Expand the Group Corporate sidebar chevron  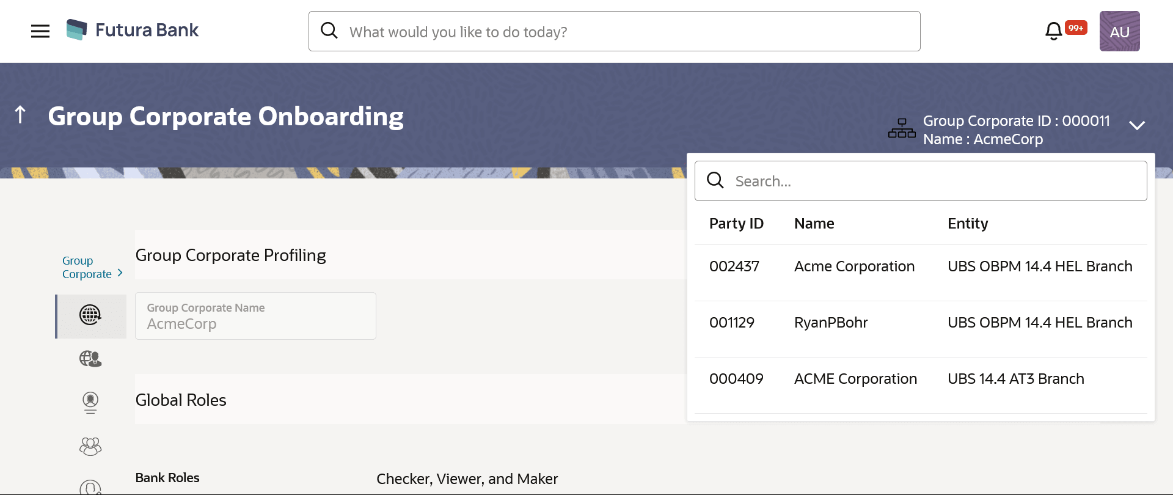pyautogui.click(x=120, y=273)
